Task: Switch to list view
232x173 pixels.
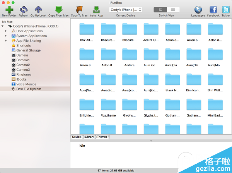Action: click(173, 9)
